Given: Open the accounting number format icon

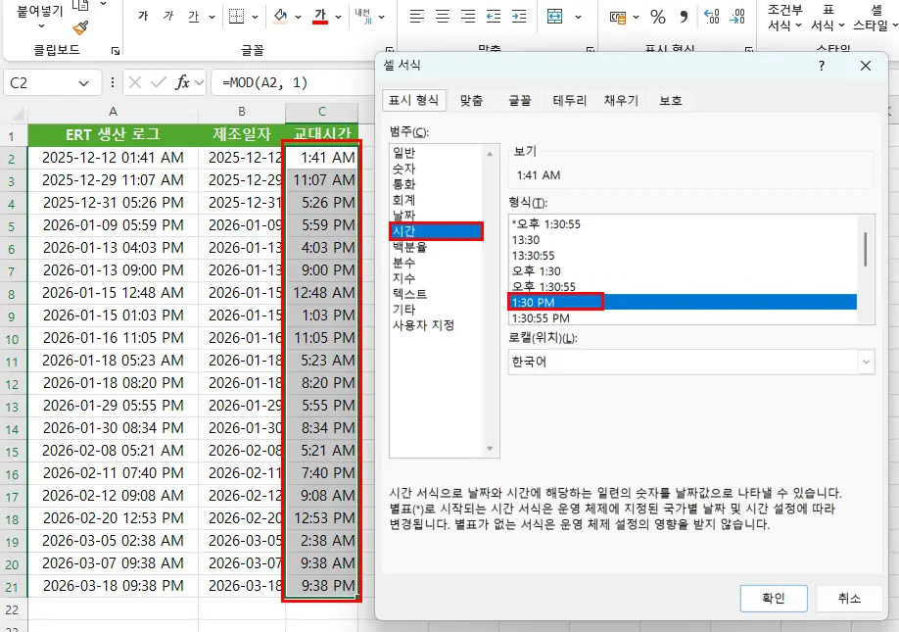Looking at the screenshot, I should [620, 16].
